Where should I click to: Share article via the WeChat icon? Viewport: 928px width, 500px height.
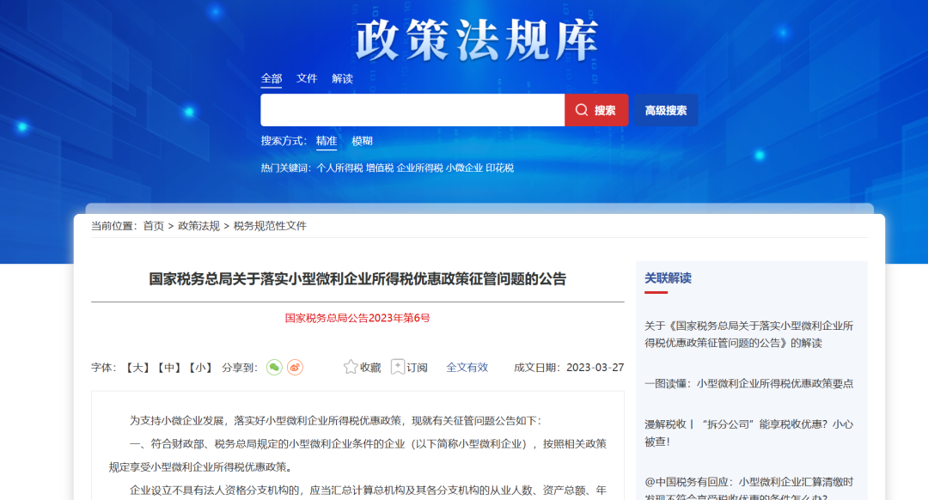274,367
